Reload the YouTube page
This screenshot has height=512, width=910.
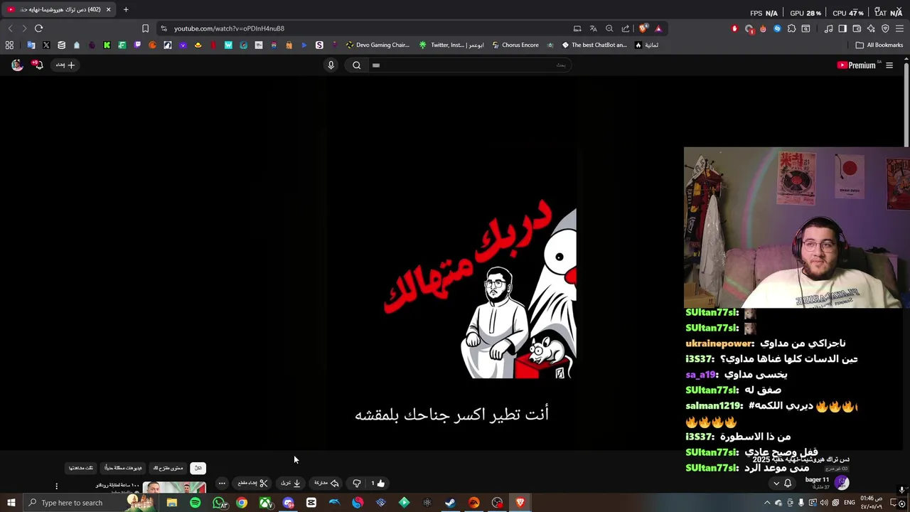tap(38, 28)
